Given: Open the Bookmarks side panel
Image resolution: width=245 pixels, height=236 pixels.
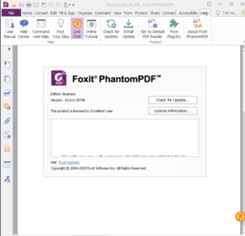Looking at the screenshot, I should (7, 64).
